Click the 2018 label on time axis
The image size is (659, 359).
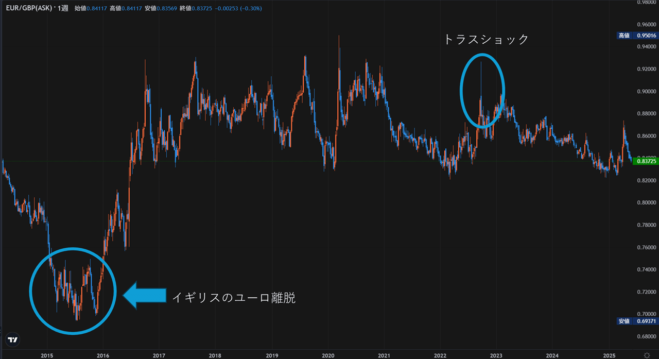pyautogui.click(x=215, y=355)
